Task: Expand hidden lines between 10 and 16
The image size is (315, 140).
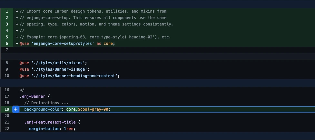Action: point(157,83)
